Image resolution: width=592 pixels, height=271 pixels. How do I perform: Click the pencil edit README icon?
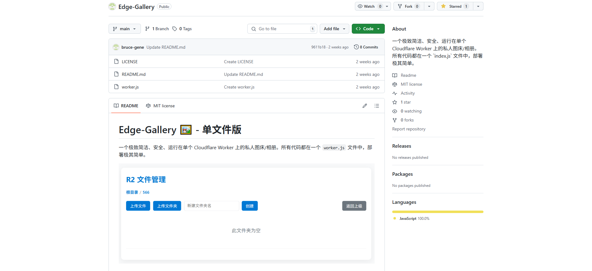click(365, 106)
